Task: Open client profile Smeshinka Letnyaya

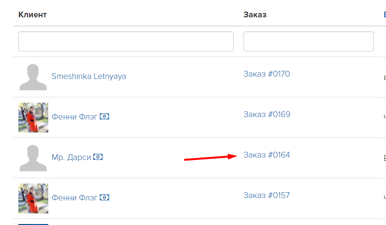Action: pos(88,77)
